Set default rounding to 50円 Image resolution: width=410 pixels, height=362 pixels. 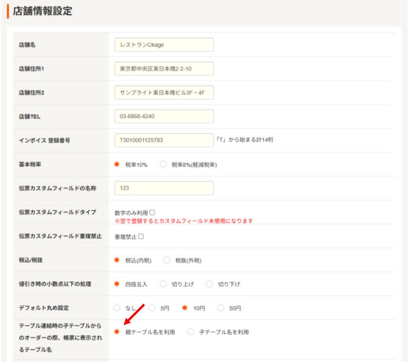pos(221,308)
